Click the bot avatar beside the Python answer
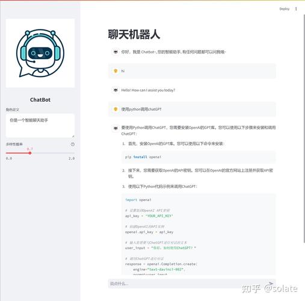This screenshot has width=305, height=301. point(116,128)
